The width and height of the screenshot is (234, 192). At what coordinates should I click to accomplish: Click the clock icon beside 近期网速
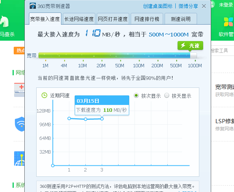(44, 95)
